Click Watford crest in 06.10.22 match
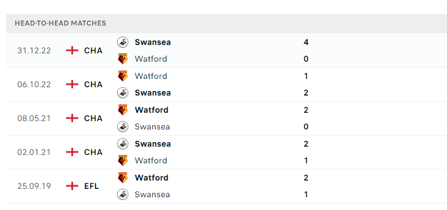Image resolution: width=447 pixels, height=210 pixels. click(123, 76)
